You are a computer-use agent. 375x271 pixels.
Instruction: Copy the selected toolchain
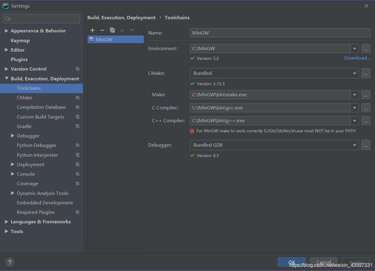coord(112,30)
